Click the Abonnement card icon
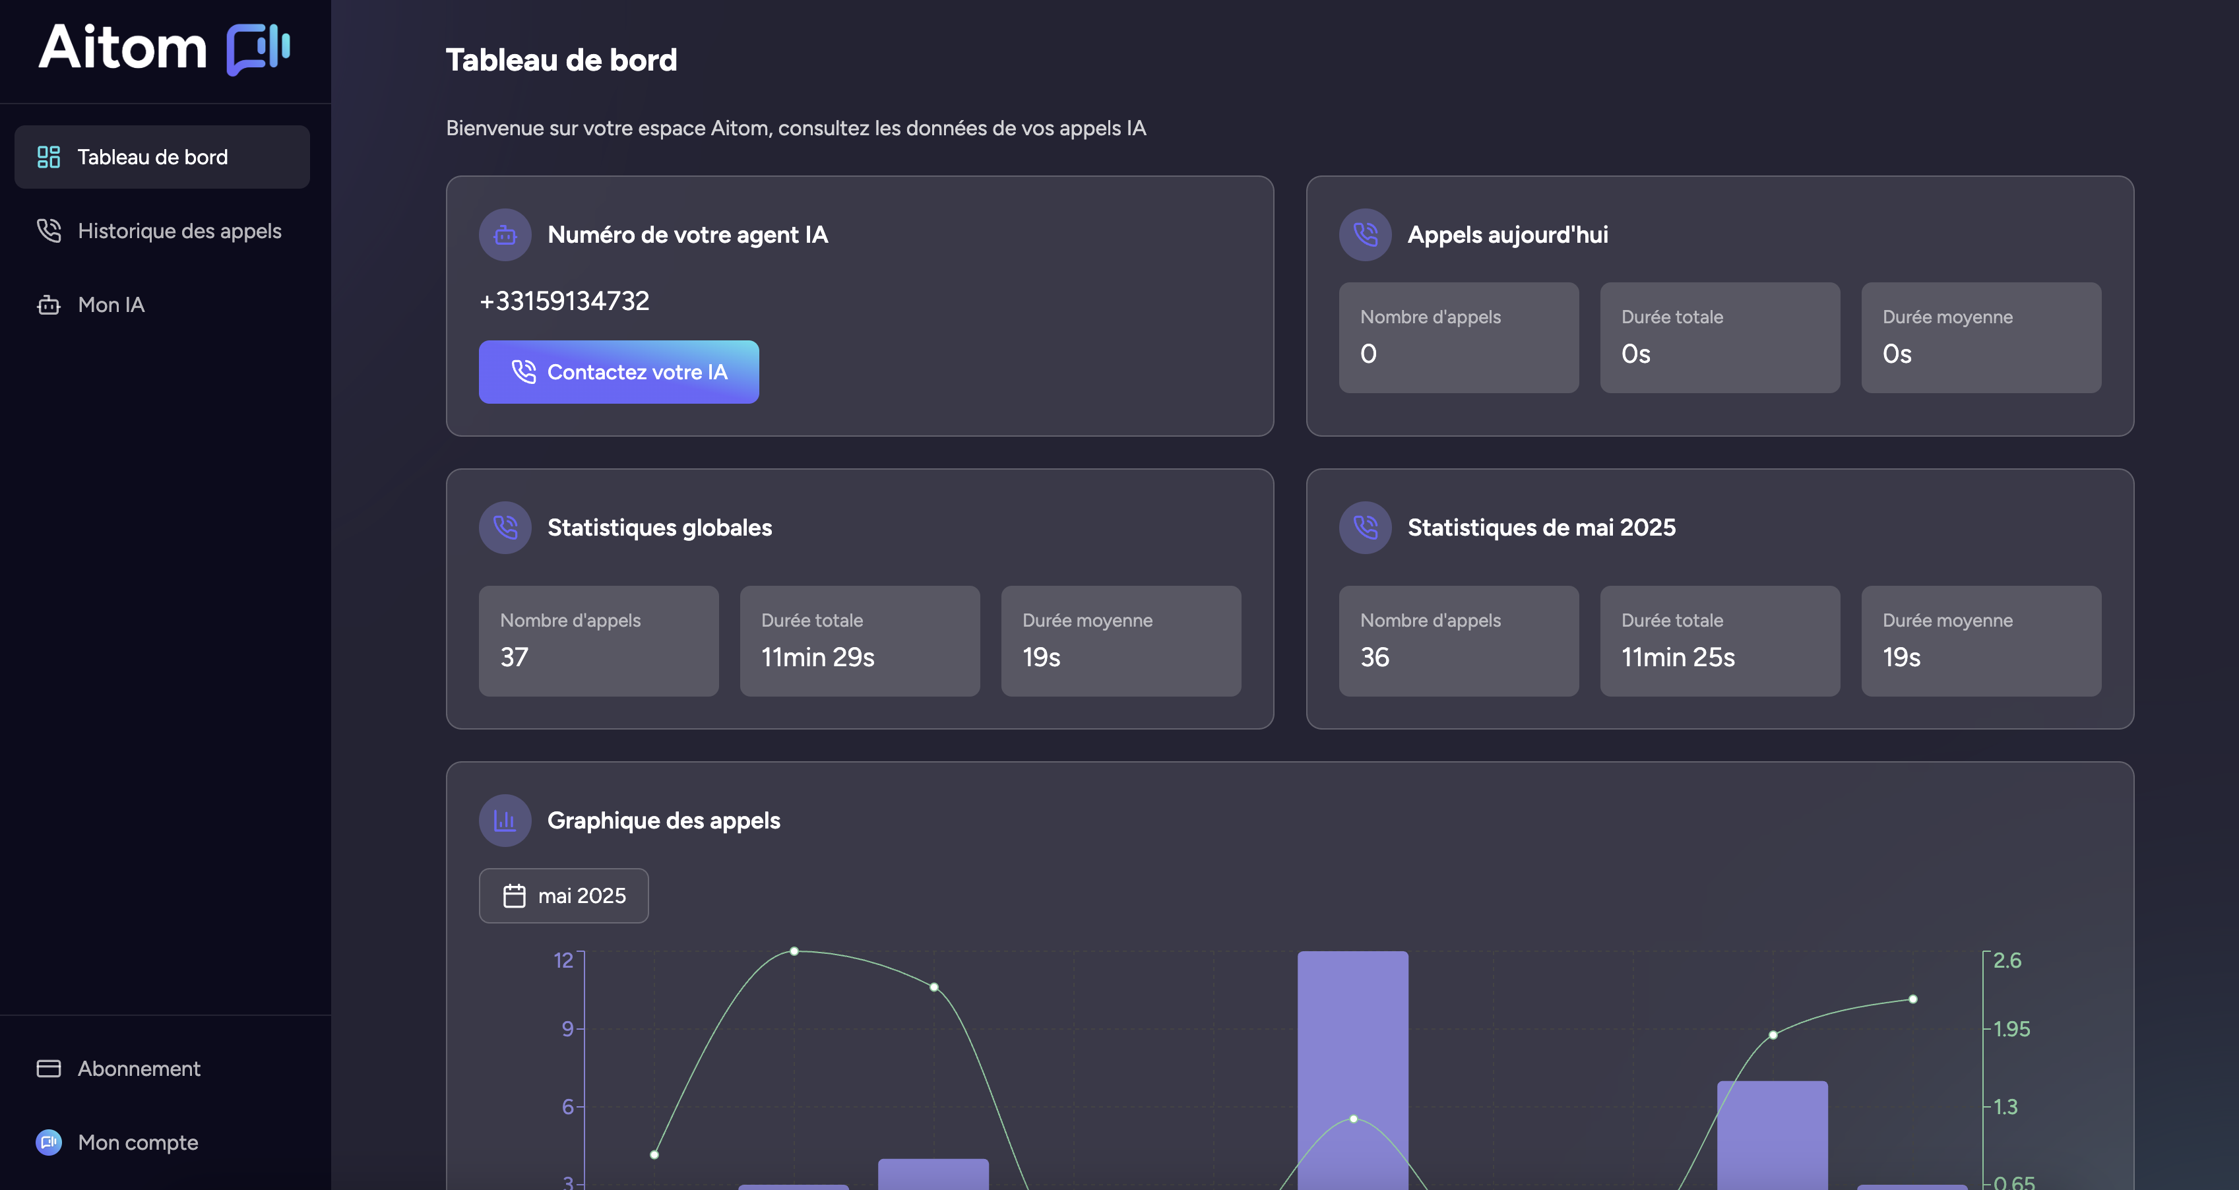This screenshot has height=1190, width=2239. pos(49,1069)
